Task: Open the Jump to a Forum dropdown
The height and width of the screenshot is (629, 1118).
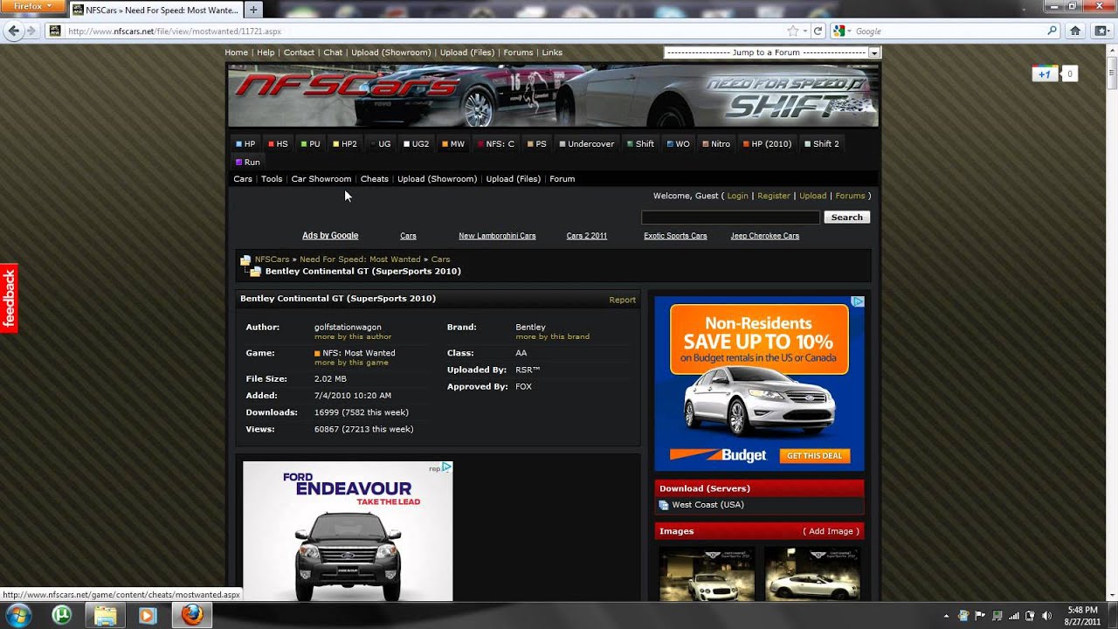Action: (772, 52)
